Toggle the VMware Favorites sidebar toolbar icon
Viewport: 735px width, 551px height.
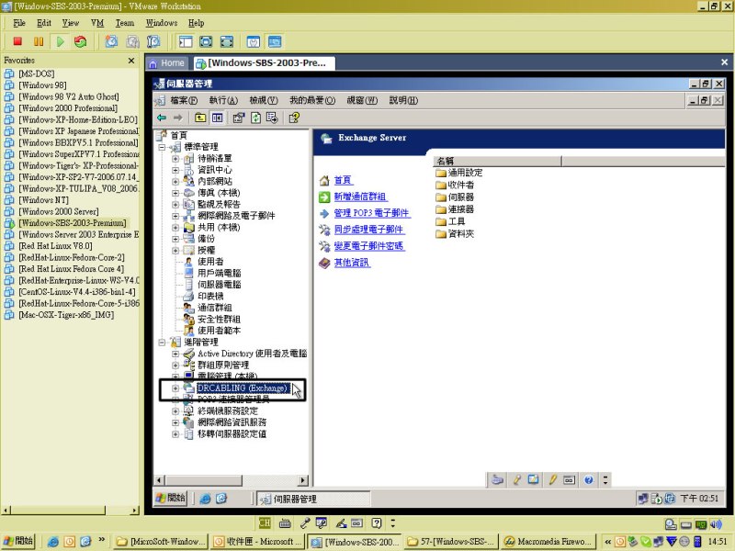point(186,41)
